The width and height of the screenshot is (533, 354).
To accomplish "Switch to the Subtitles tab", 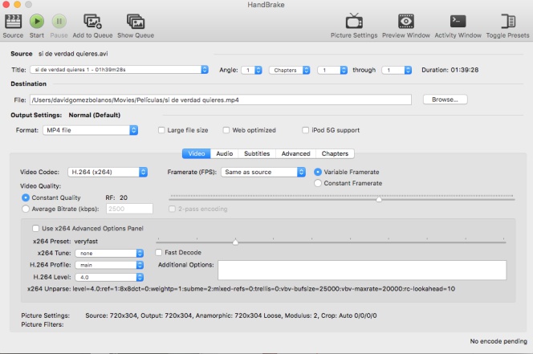I will click(x=257, y=153).
